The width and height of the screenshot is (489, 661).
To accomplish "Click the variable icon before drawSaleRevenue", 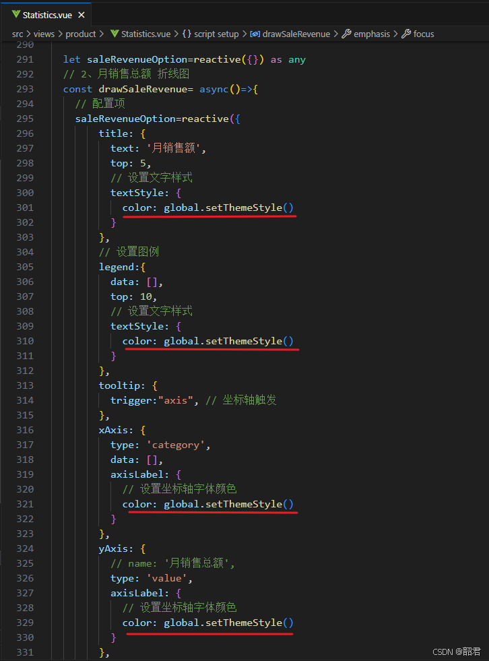I will click(x=255, y=34).
